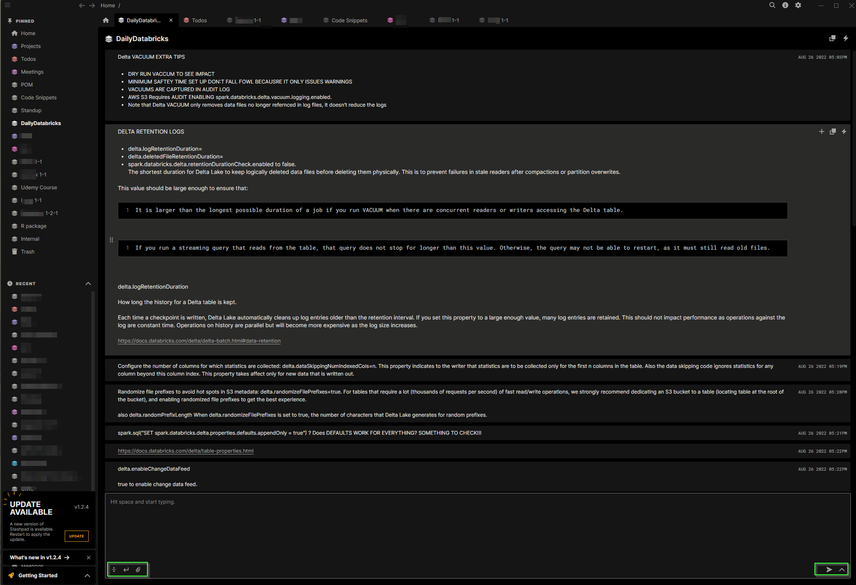Open POM stack in sidebar

[27, 84]
